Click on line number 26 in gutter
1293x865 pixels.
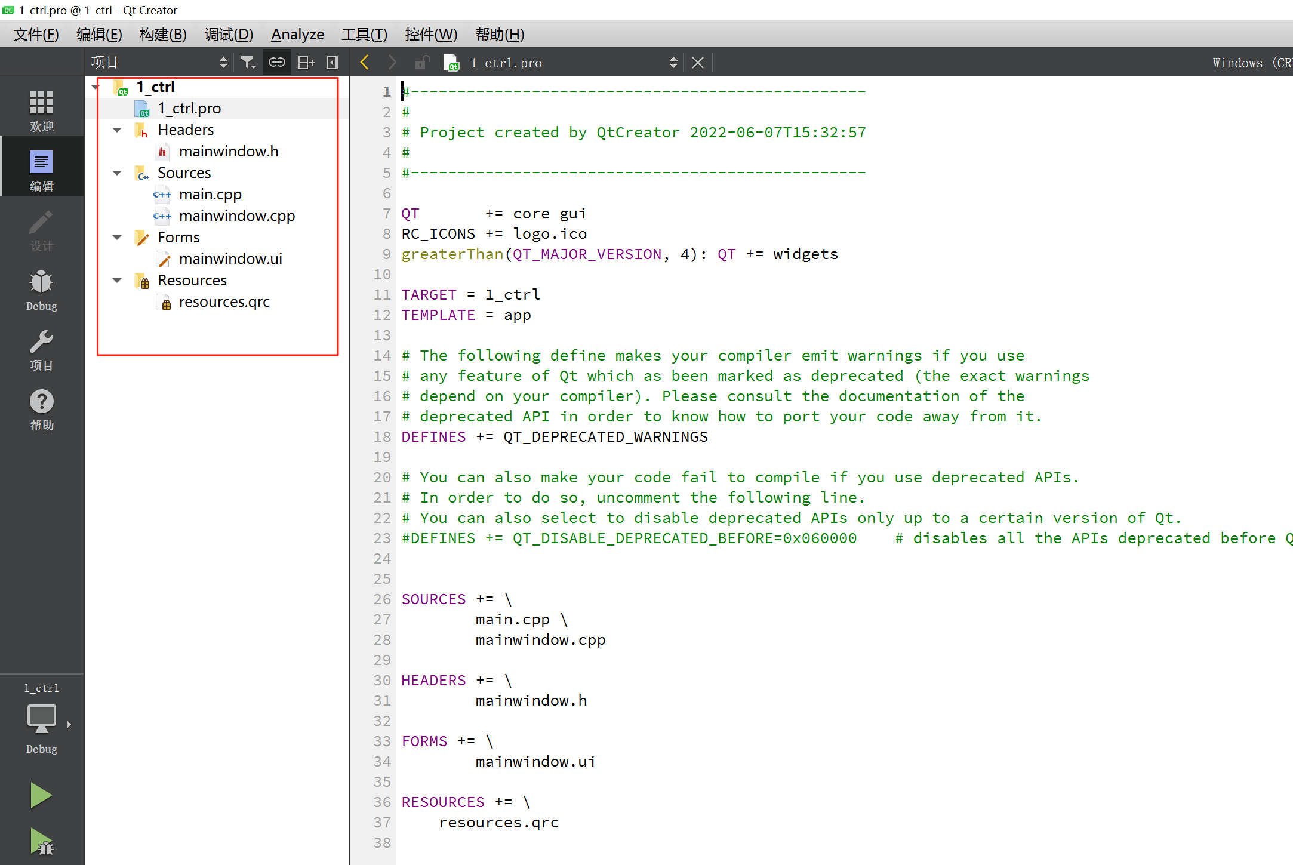click(x=382, y=599)
